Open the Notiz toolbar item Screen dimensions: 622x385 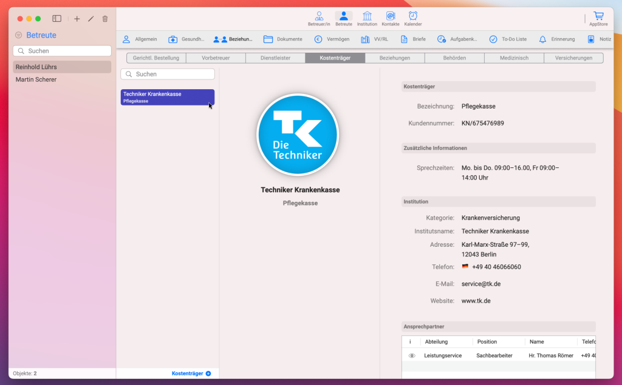coord(599,39)
